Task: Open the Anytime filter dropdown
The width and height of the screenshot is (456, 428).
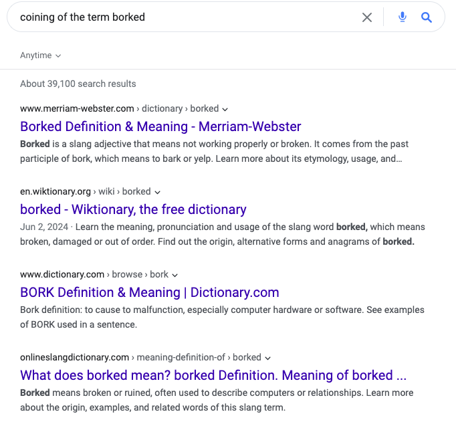Action: [x=40, y=56]
